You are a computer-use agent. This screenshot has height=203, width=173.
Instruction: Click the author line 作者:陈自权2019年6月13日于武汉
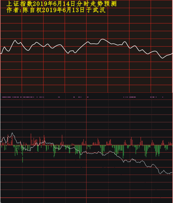click(56, 10)
